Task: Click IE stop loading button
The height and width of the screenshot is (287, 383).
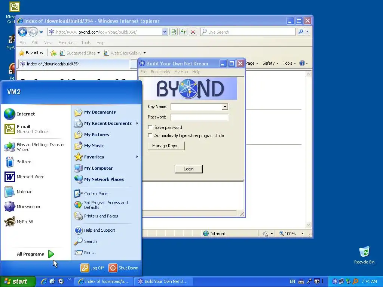Action: 193,32
